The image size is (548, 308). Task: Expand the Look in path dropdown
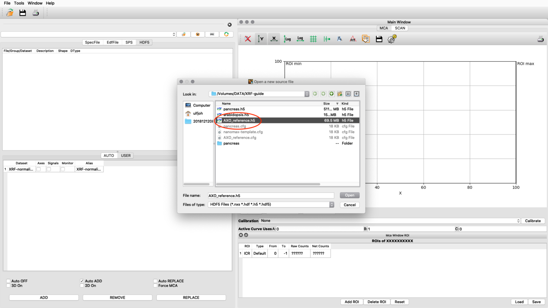point(306,94)
